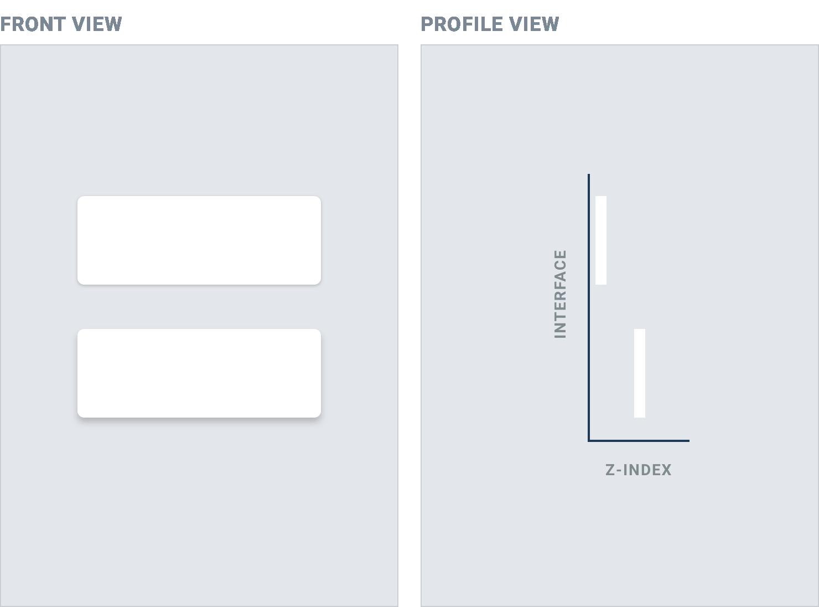Click the shadow beneath the lower card
Image resolution: width=819 pixels, height=607 pixels.
(x=199, y=421)
